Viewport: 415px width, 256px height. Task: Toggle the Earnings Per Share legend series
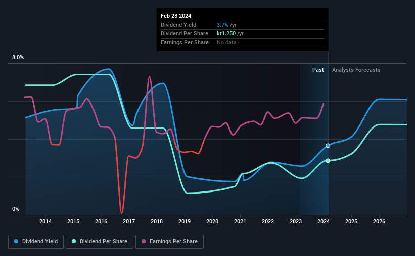pyautogui.click(x=169, y=242)
